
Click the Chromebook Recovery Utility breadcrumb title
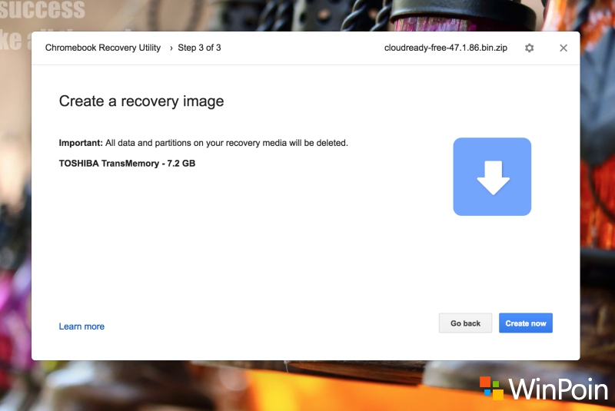[x=103, y=48]
